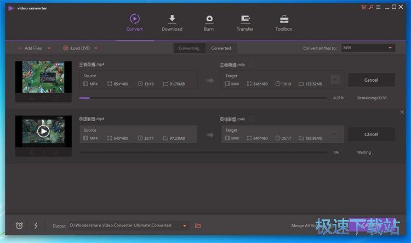
Task: Open the Download section
Action: pyautogui.click(x=172, y=22)
